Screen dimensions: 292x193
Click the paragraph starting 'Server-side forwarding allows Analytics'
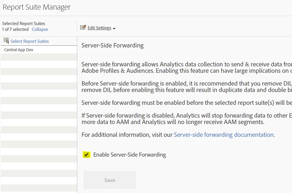[186, 68]
